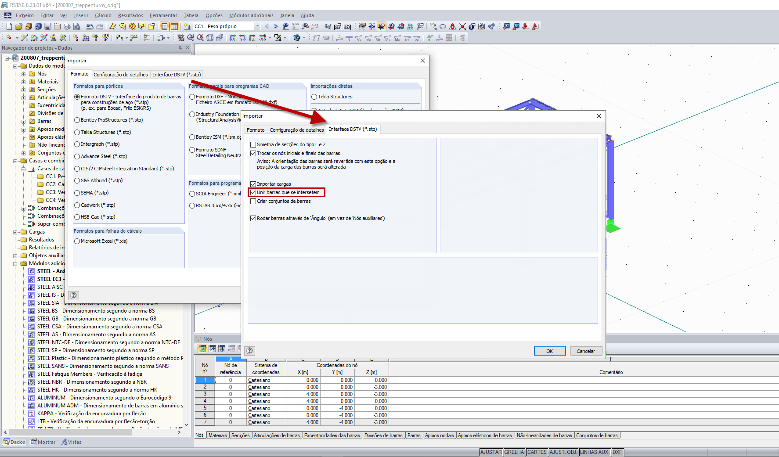Redo the last undone action
Viewport: 779px width, 457px height.
100,26
